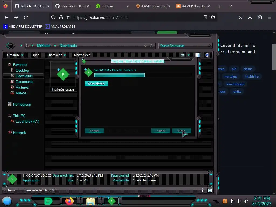Open the hitchhiker topic tag
This screenshot has height=207, width=276.
pyautogui.click(x=252, y=77)
